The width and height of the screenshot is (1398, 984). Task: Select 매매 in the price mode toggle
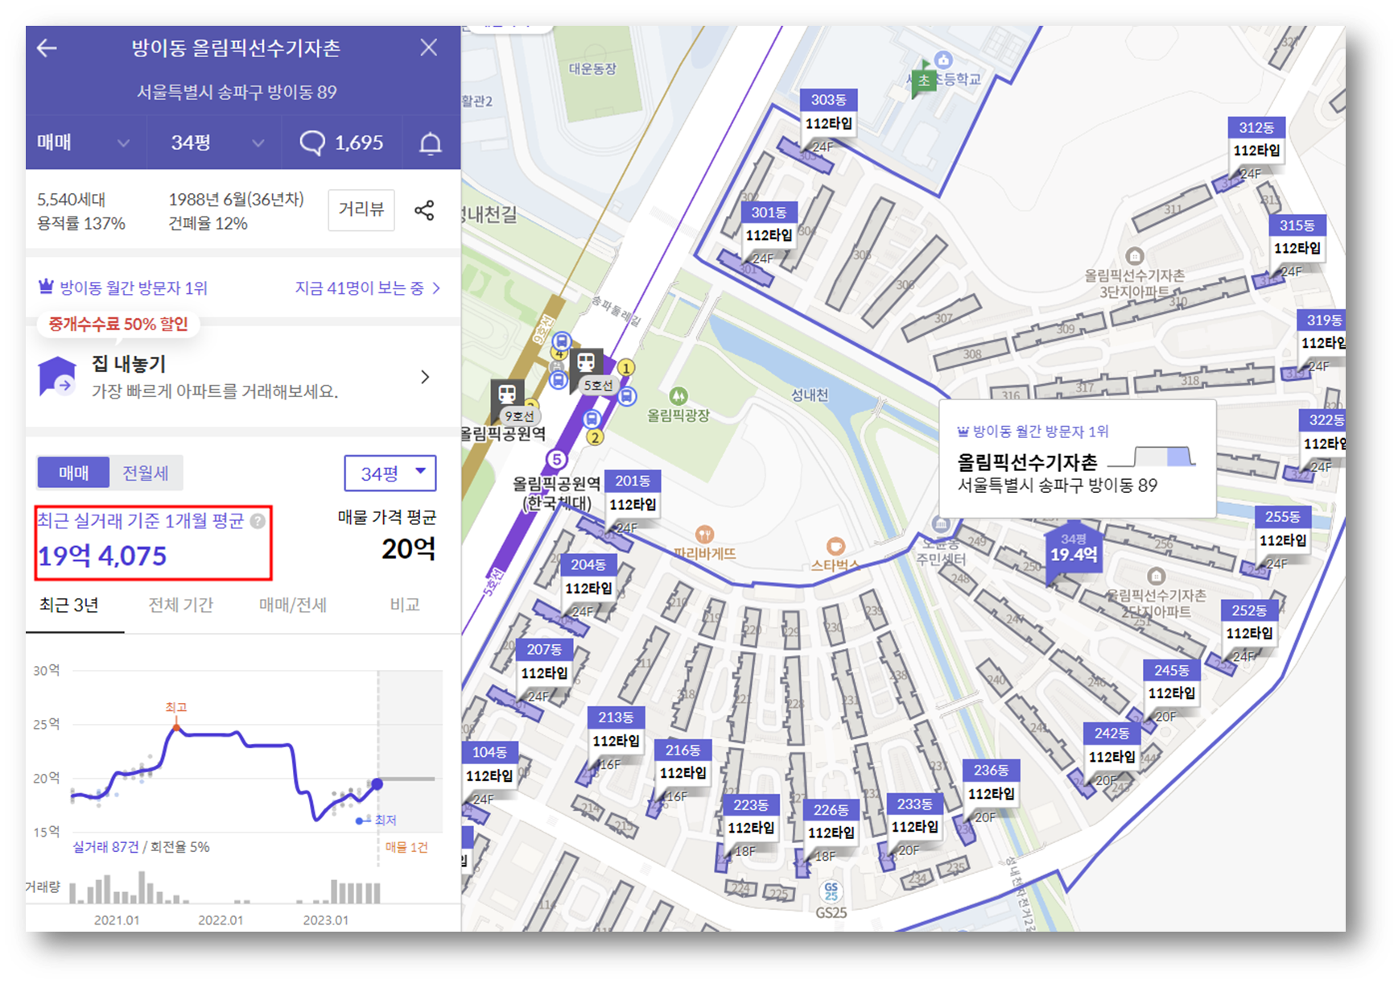tap(72, 473)
